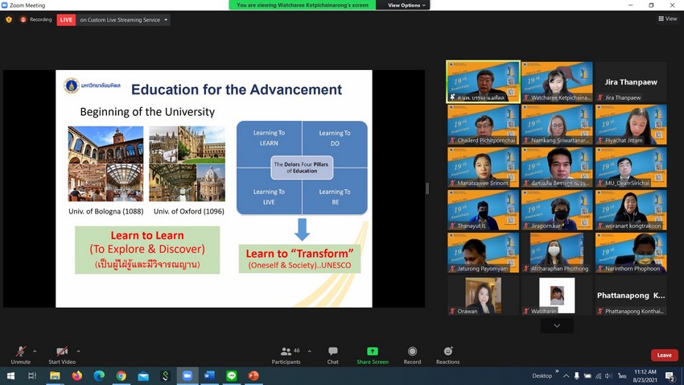This screenshot has width=684, height=385.
Task: Start video with camera button
Action: [61, 354]
